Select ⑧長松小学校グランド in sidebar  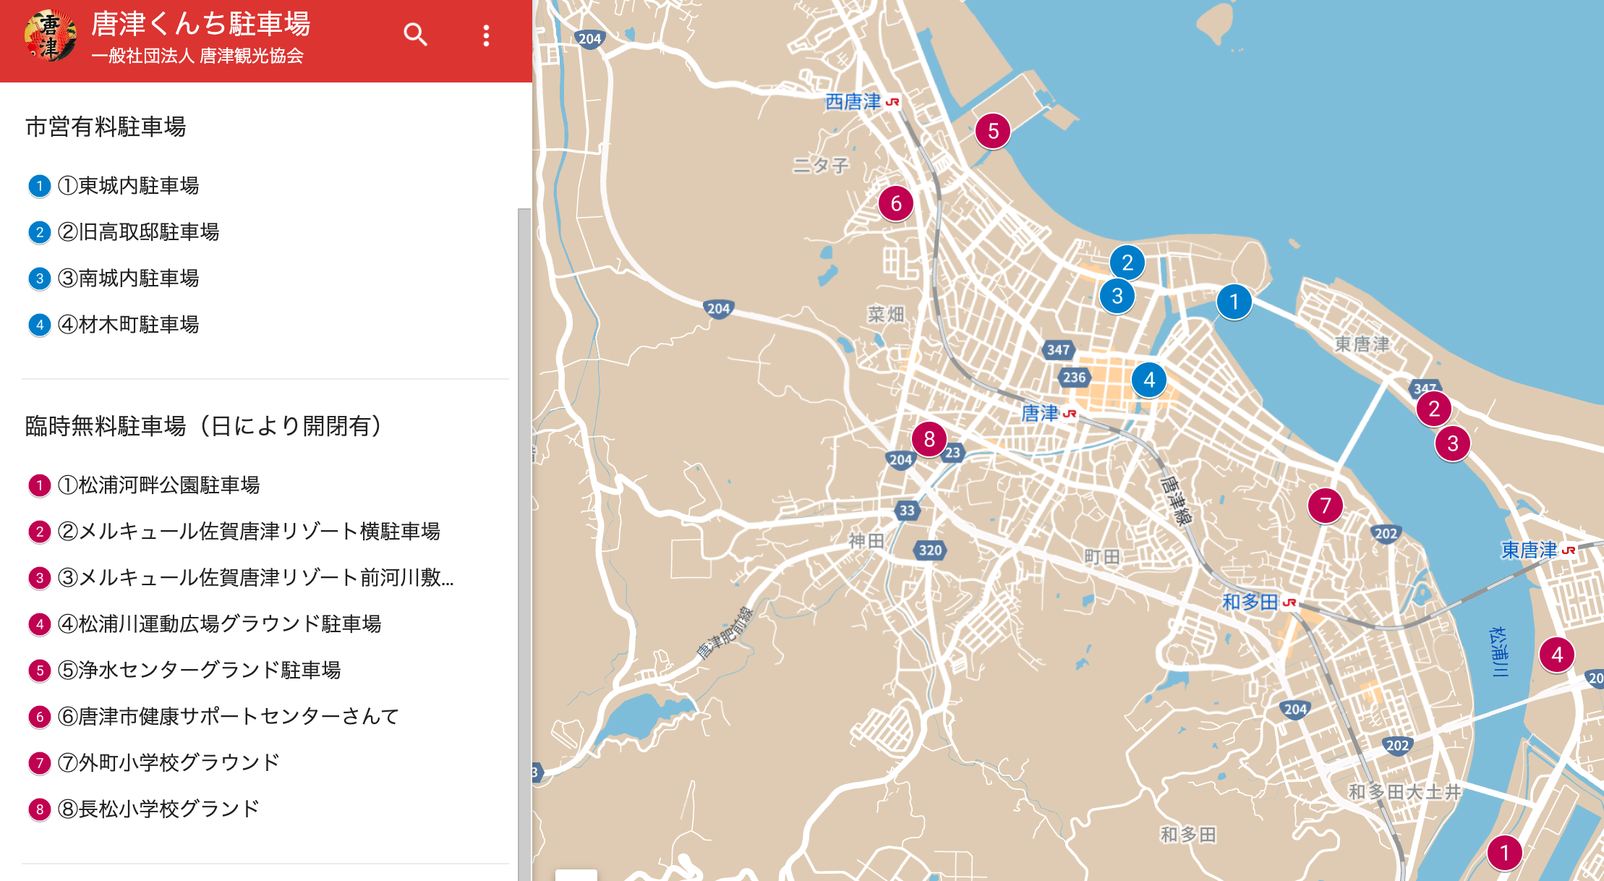[159, 809]
